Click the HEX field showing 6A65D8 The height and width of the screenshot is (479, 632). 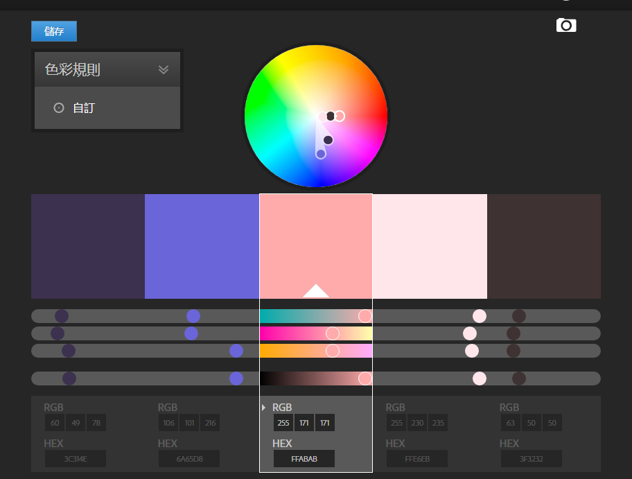(189, 459)
